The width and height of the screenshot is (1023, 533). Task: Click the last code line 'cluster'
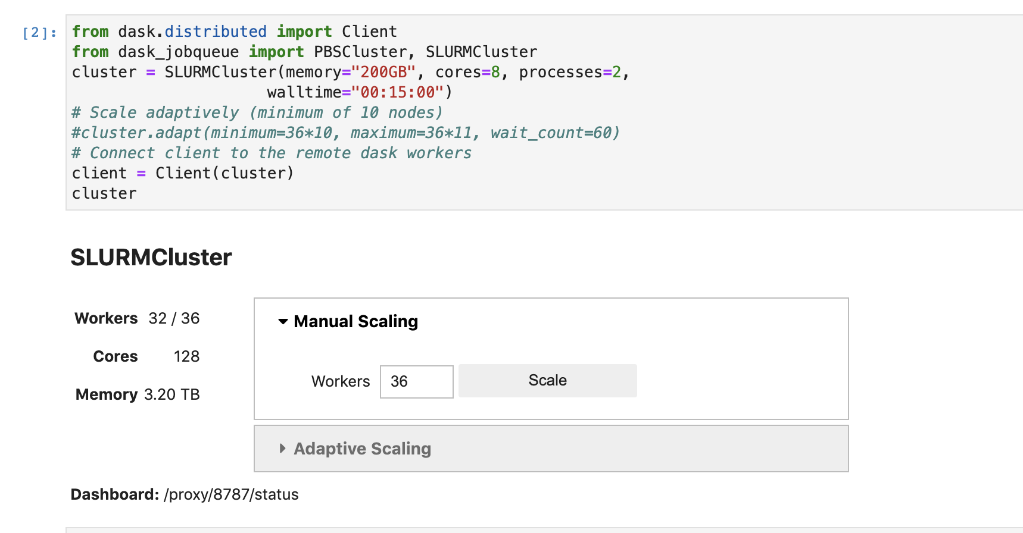tap(104, 193)
